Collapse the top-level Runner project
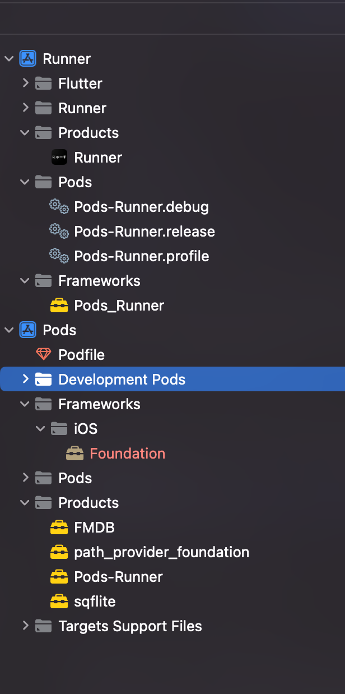 pyautogui.click(x=9, y=59)
